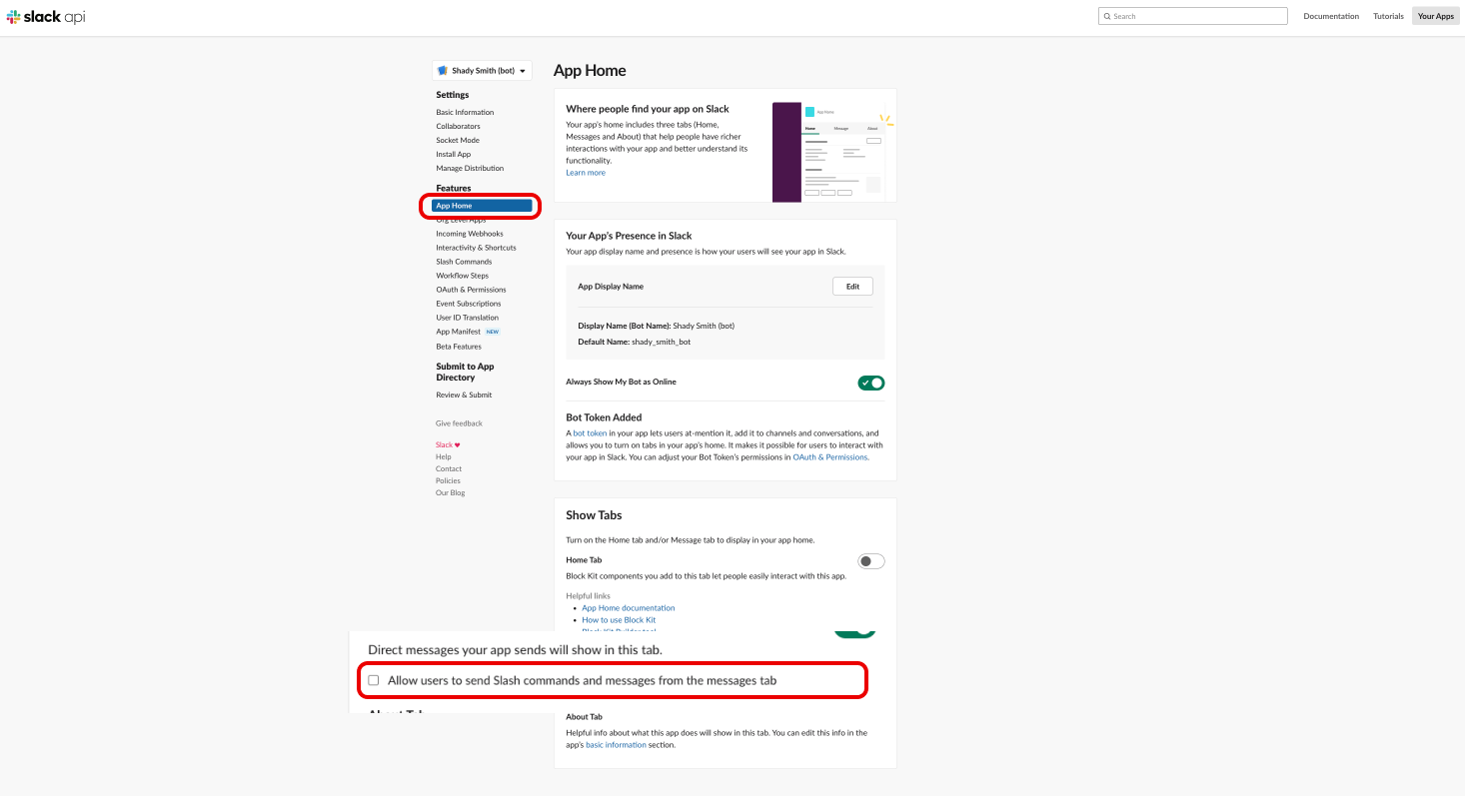1465x796 pixels.
Task: Click the App Home preview illustration
Action: pos(832,152)
